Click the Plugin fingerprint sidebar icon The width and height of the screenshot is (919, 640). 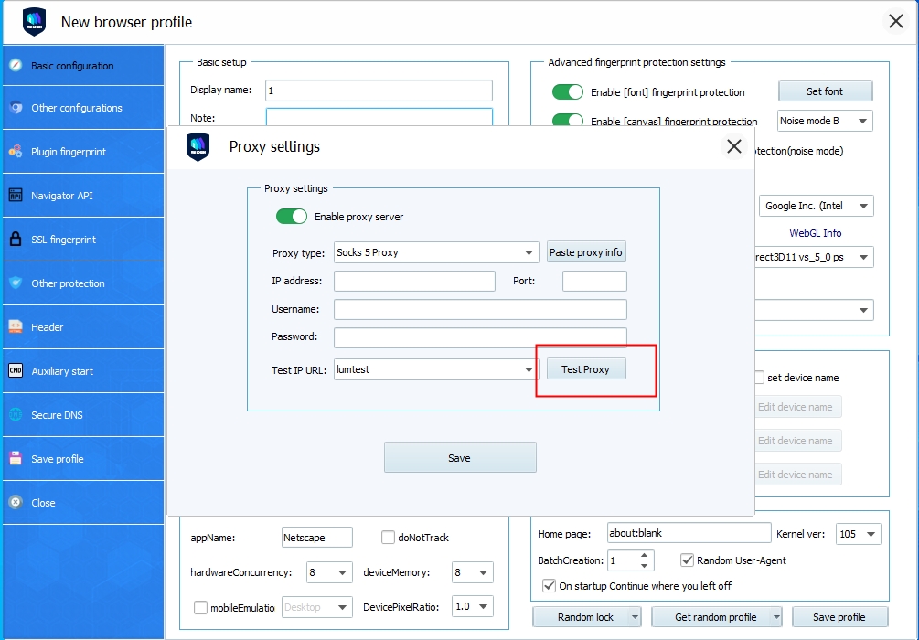pyautogui.click(x=15, y=152)
